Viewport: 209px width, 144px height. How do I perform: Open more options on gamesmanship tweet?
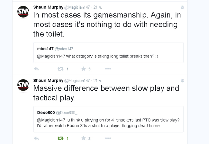pyautogui.click(x=108, y=69)
